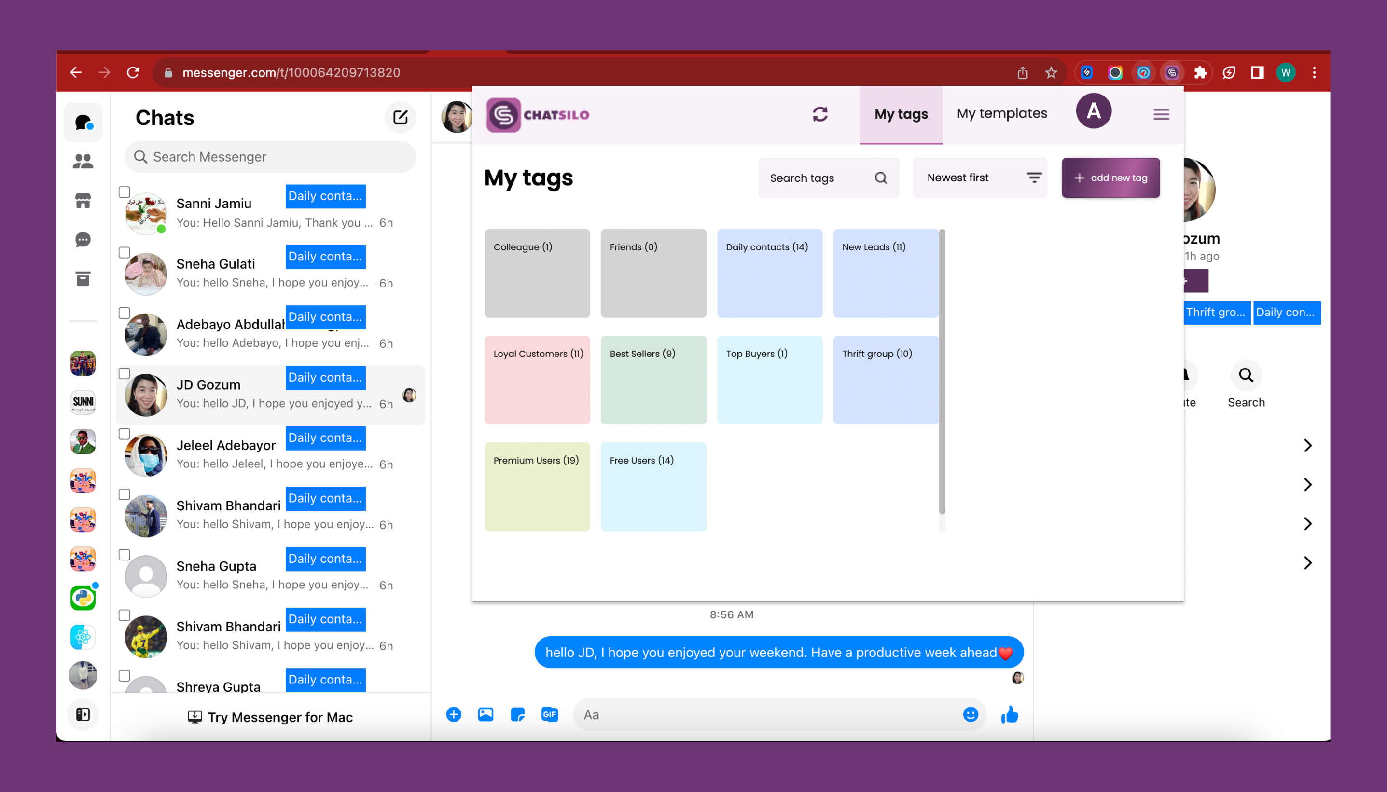This screenshot has height=792, width=1387.
Task: Open the emoji picker smiley icon
Action: [970, 714]
